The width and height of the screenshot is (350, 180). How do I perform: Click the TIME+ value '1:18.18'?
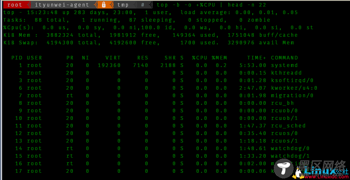(253, 141)
